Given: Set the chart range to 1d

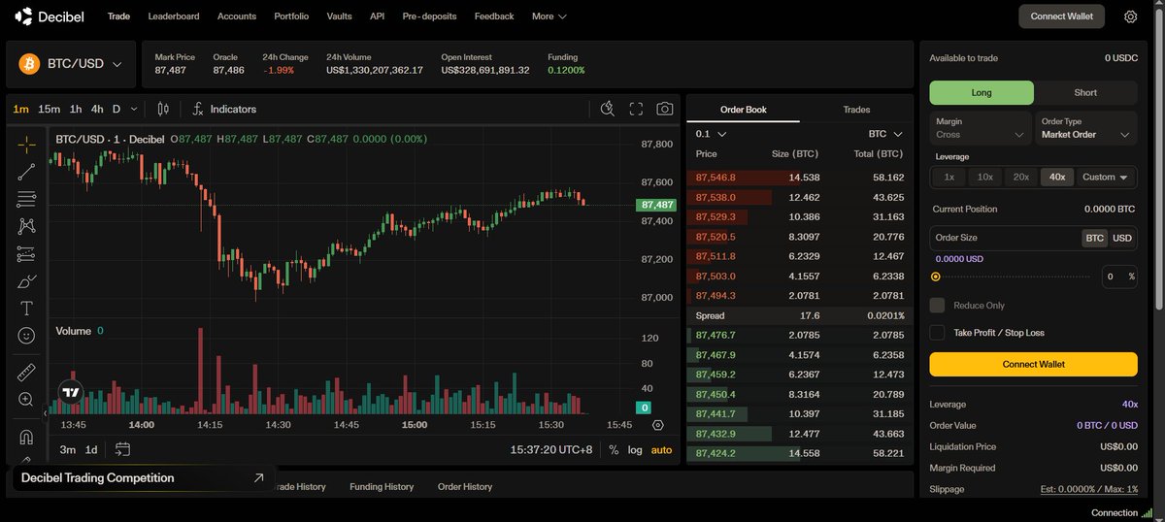Looking at the screenshot, I should pos(91,449).
